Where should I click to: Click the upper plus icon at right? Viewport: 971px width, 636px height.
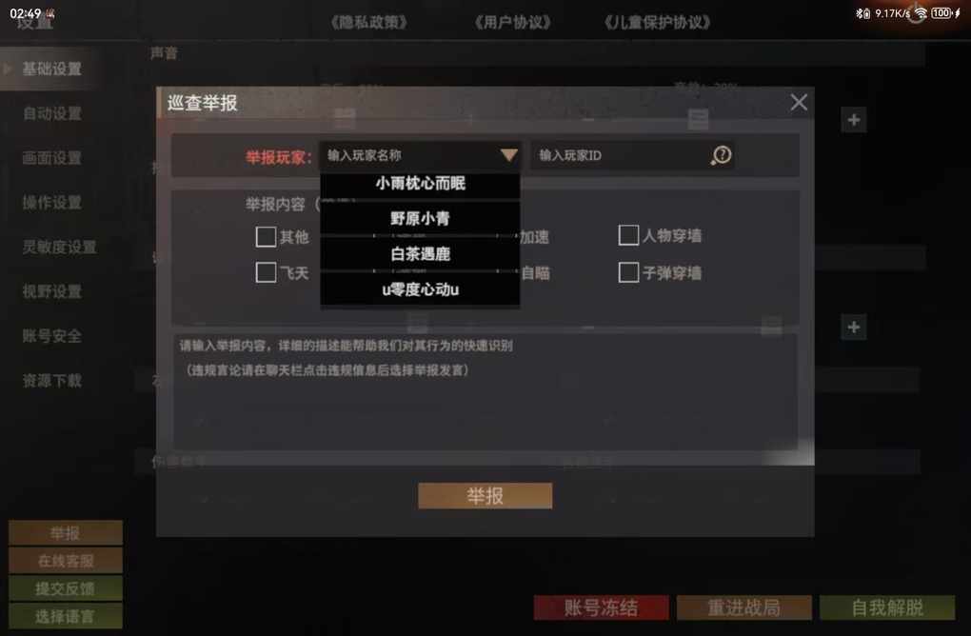(853, 120)
